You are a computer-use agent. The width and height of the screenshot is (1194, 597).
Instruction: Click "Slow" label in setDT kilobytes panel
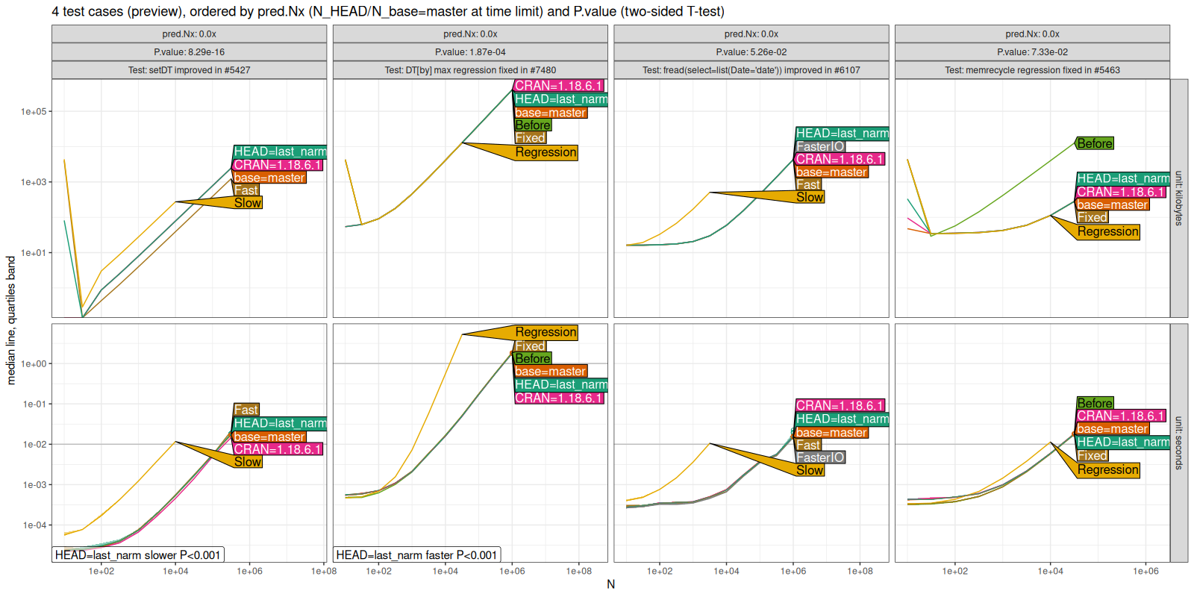point(248,203)
